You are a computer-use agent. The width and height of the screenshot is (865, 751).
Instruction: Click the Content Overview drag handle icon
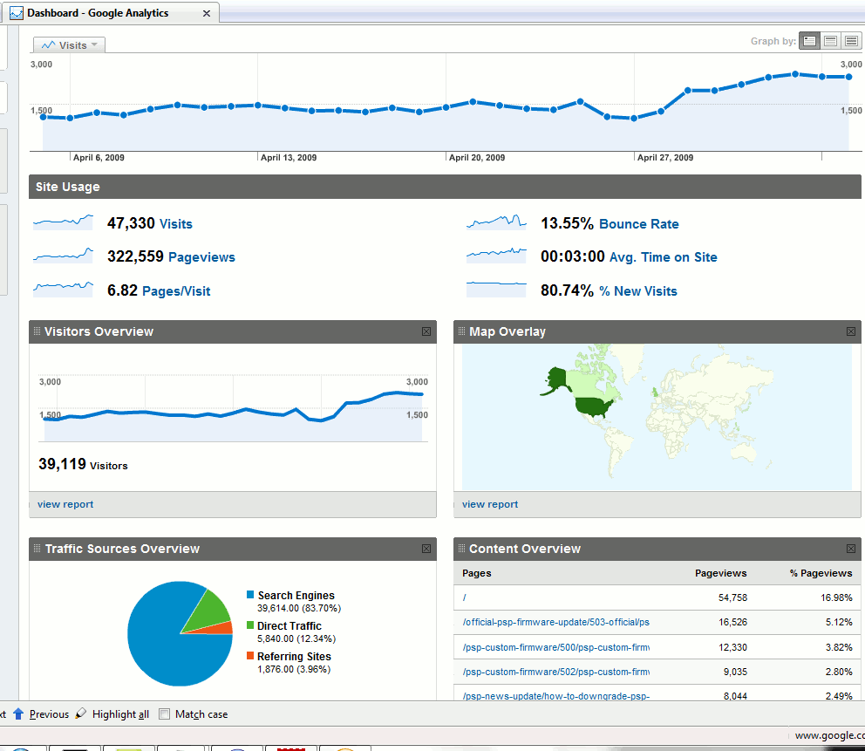coord(462,548)
